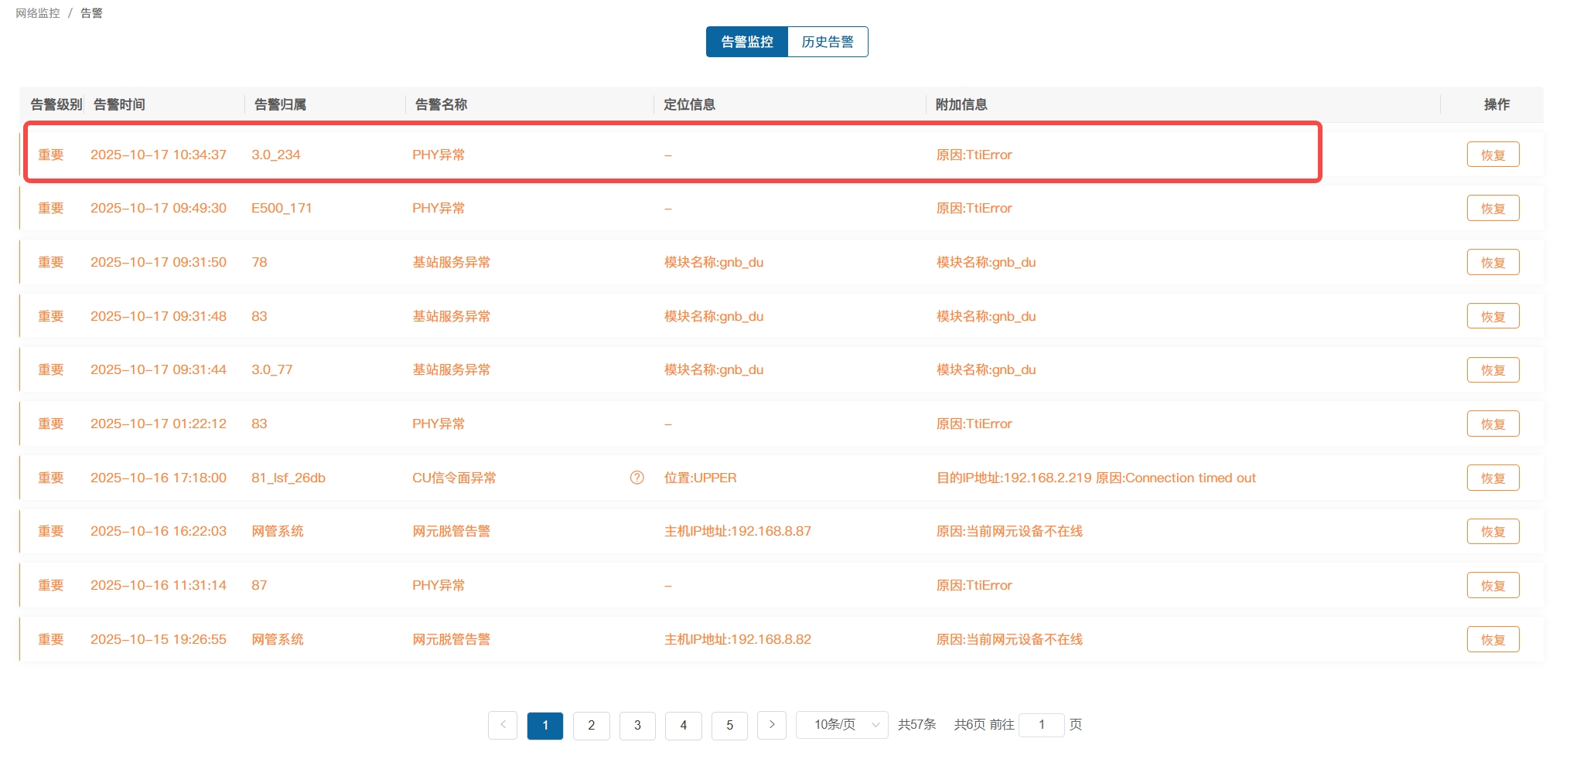Restore the 81_lsf_26db CU信令面异常 alarm
Image resolution: width=1570 pixels, height=769 pixels.
[1492, 478]
